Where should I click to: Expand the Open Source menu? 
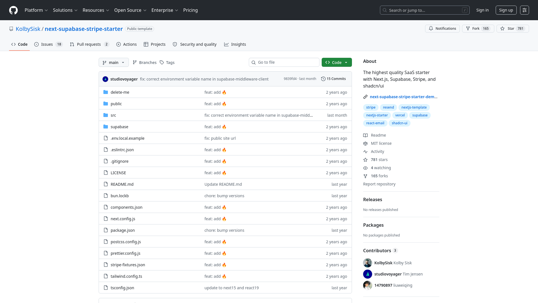pos(130,10)
